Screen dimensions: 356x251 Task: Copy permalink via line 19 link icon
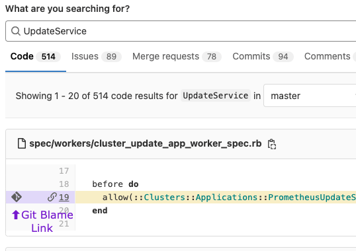[52, 197]
